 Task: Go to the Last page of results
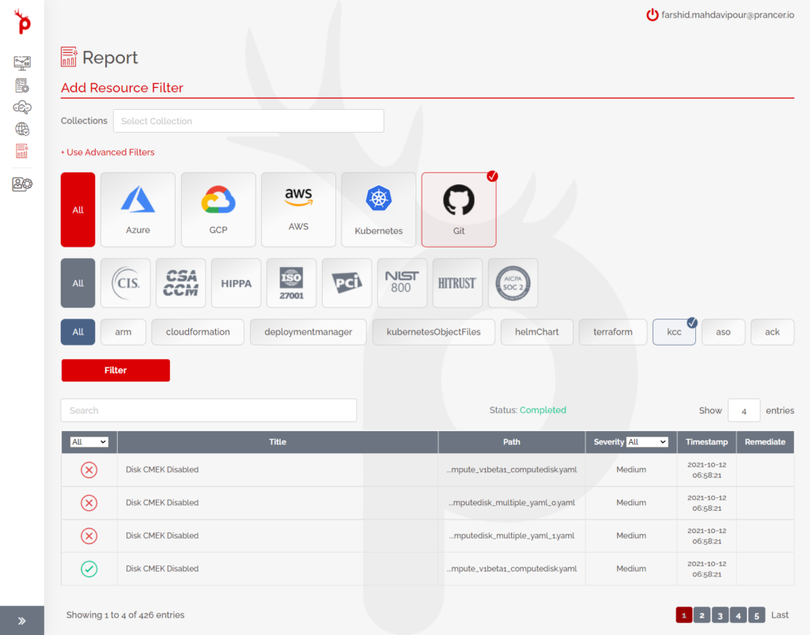click(779, 614)
